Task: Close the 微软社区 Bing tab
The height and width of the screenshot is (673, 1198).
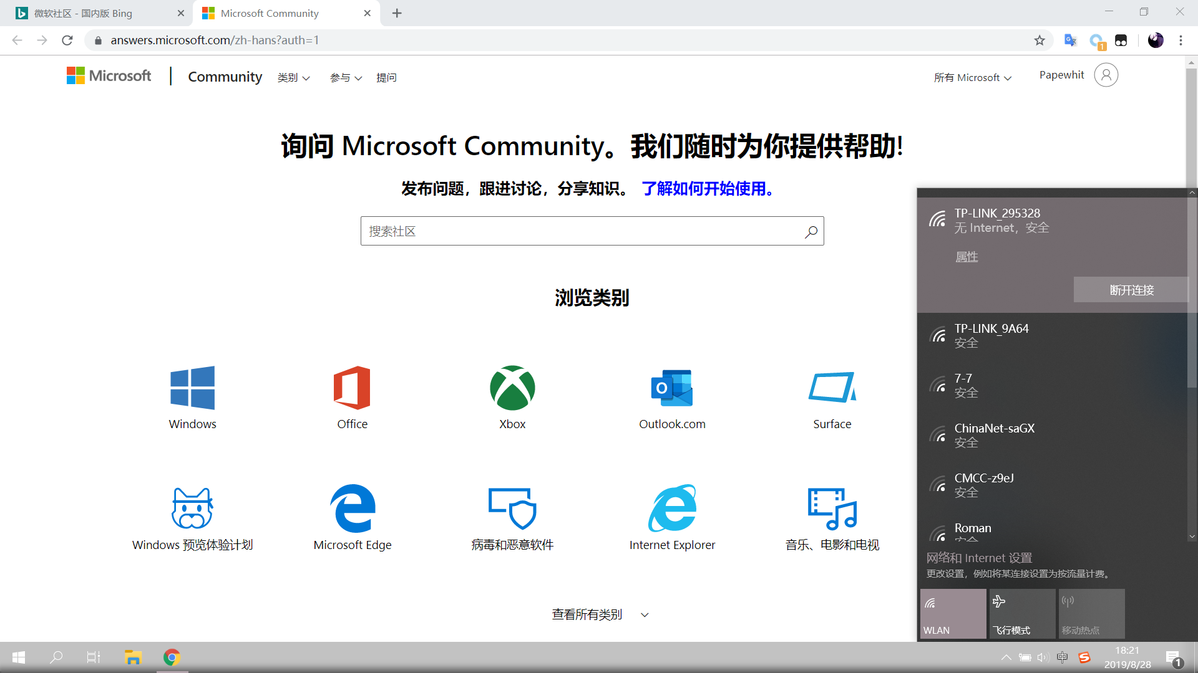Action: (180, 13)
